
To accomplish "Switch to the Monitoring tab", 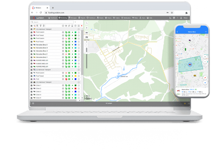I will 63,18.
